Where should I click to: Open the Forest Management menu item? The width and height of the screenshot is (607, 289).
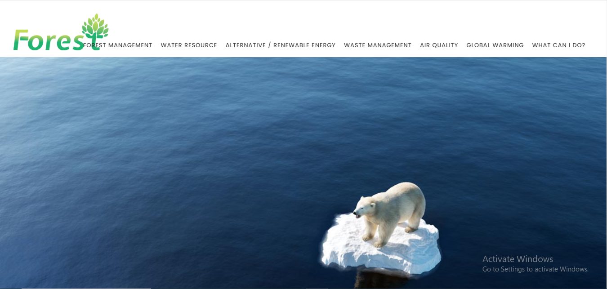[x=118, y=45]
